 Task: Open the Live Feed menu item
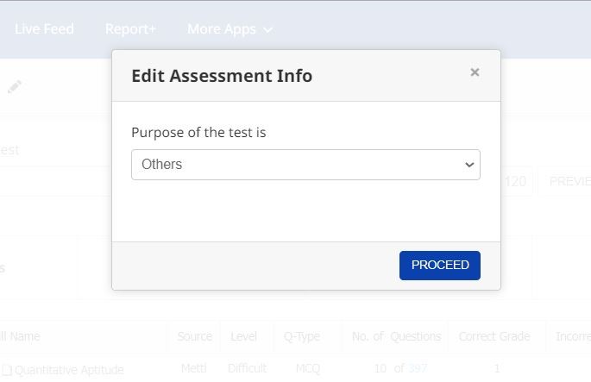point(44,28)
